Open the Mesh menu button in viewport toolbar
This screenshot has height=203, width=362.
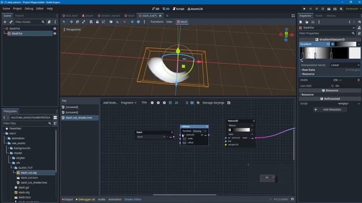click(x=182, y=21)
